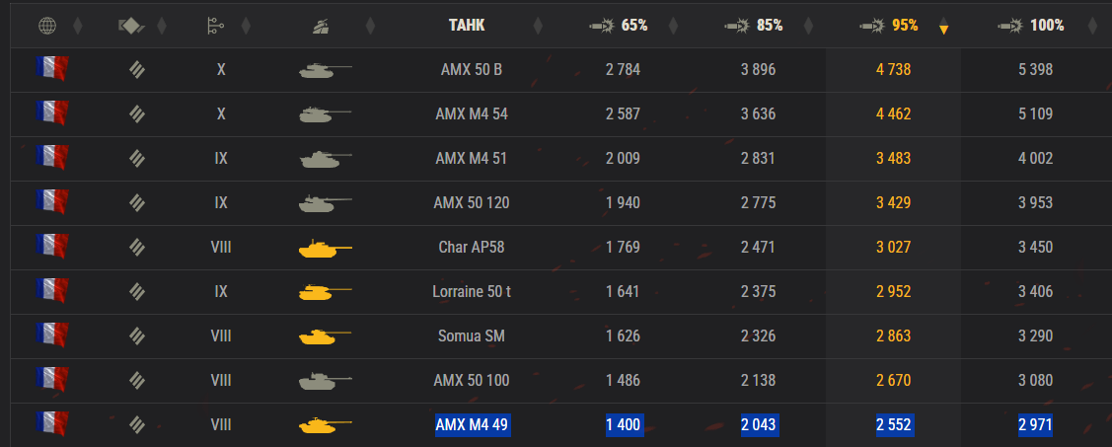Click the French flag in AMX M4 49 row
The width and height of the screenshot is (1112, 447).
click(51, 423)
